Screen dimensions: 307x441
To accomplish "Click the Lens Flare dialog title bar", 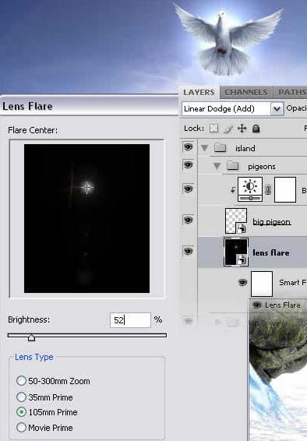I will click(89, 106).
